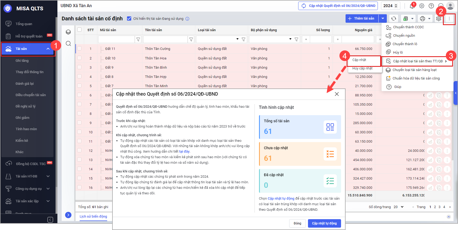458x230 pixels.
Task: Open the rows-per-page dropdown showing 20
Action: [398, 207]
